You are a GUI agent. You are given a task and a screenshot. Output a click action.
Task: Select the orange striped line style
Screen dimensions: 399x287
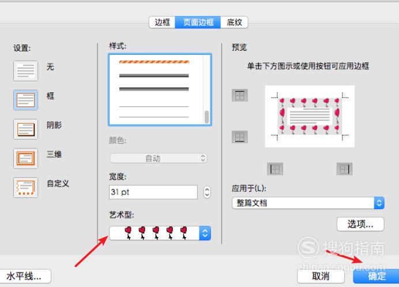154,62
